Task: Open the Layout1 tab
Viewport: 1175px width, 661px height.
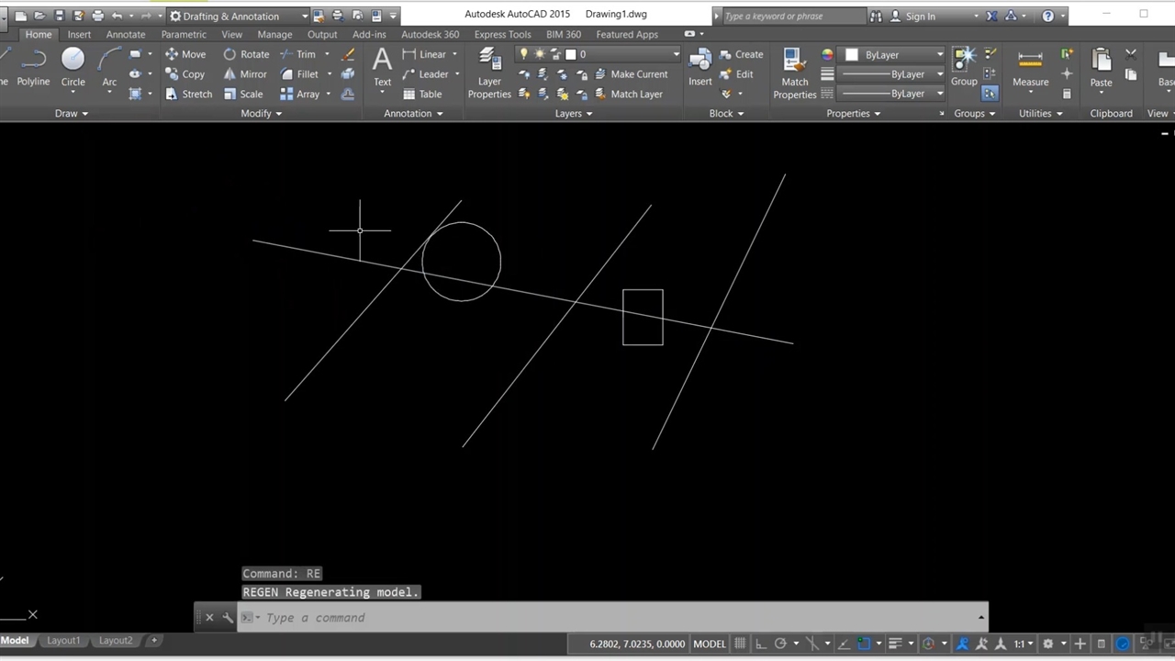Action: click(63, 641)
